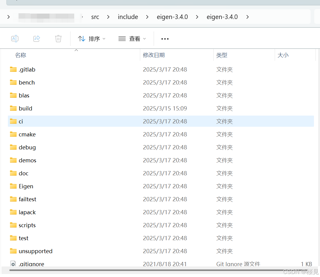Expand chevron between the two eigen-3.4.0 breadcrumbs
Viewport: 320px width, 277px height.
tap(197, 17)
